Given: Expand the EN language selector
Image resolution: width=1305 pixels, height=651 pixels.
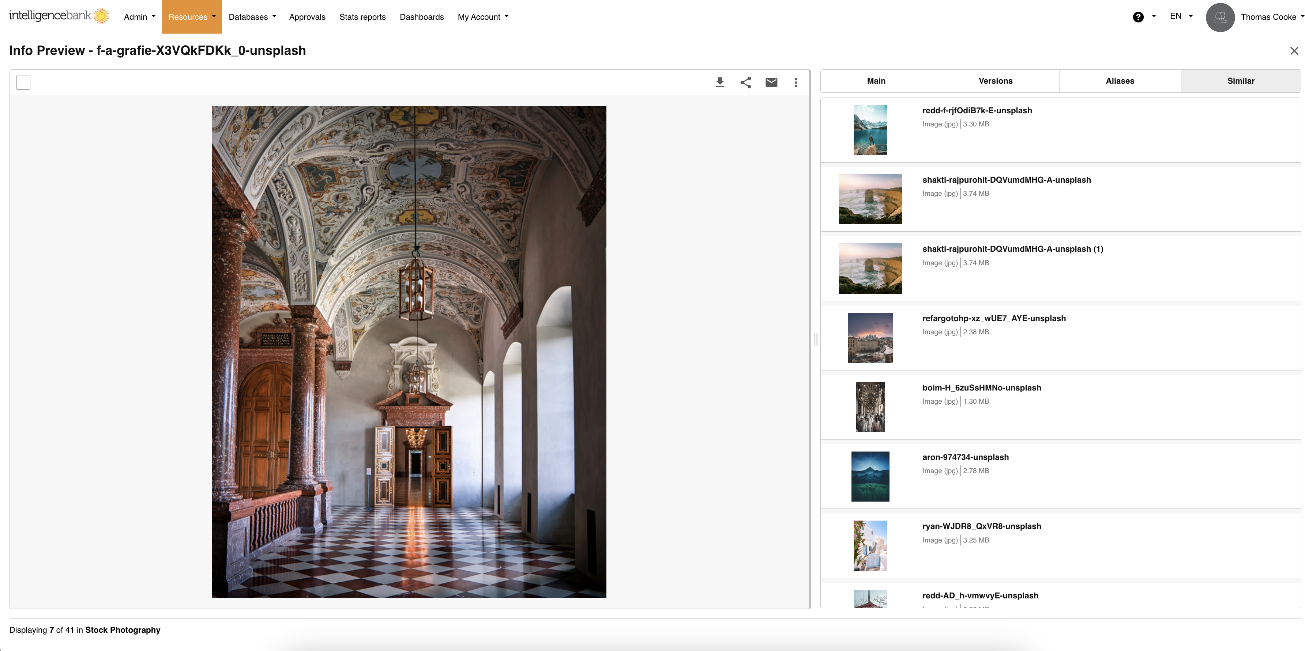Looking at the screenshot, I should pos(1181,16).
